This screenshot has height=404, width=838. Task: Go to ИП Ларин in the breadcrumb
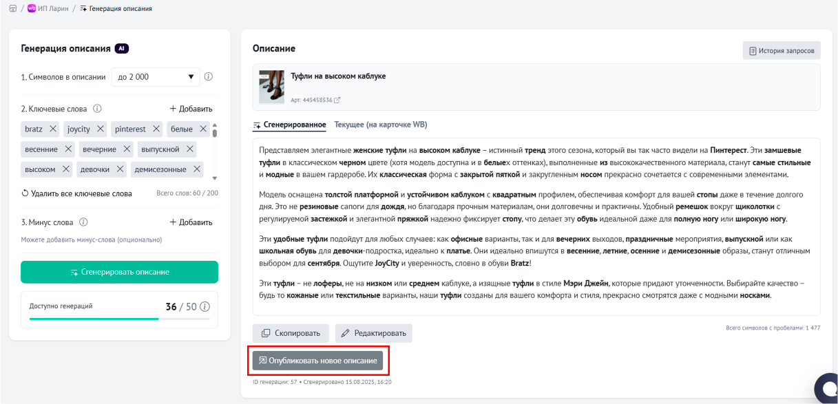coord(48,8)
